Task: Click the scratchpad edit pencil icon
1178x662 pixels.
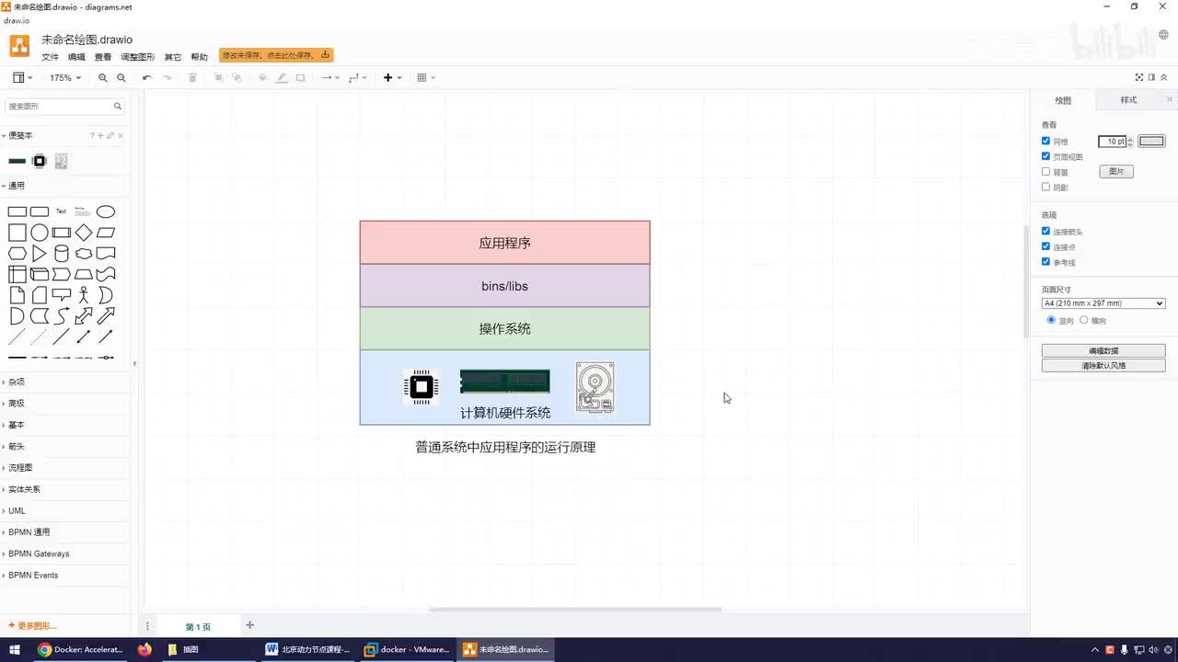Action: [110, 136]
